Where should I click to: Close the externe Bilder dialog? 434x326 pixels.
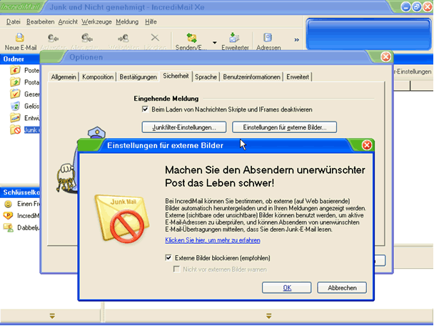point(367,145)
